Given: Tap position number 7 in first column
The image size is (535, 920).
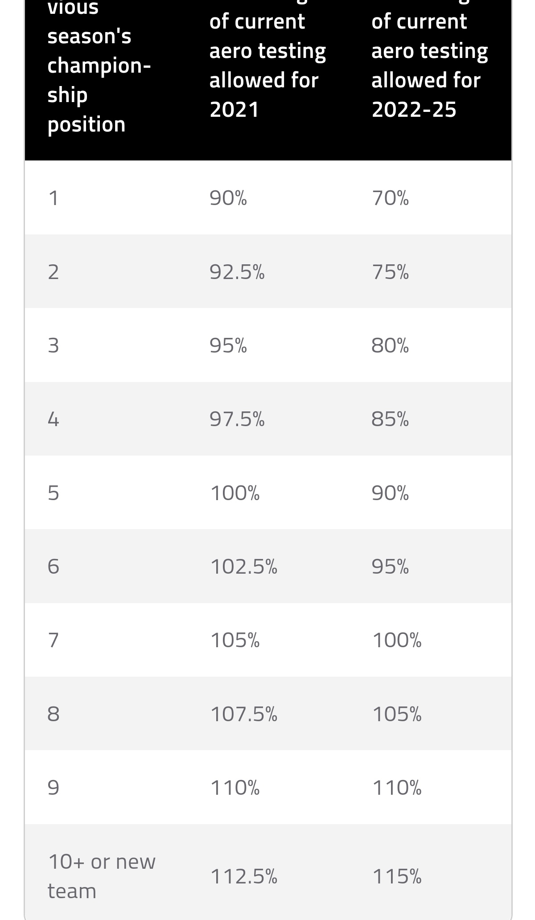Looking at the screenshot, I should 53,640.
